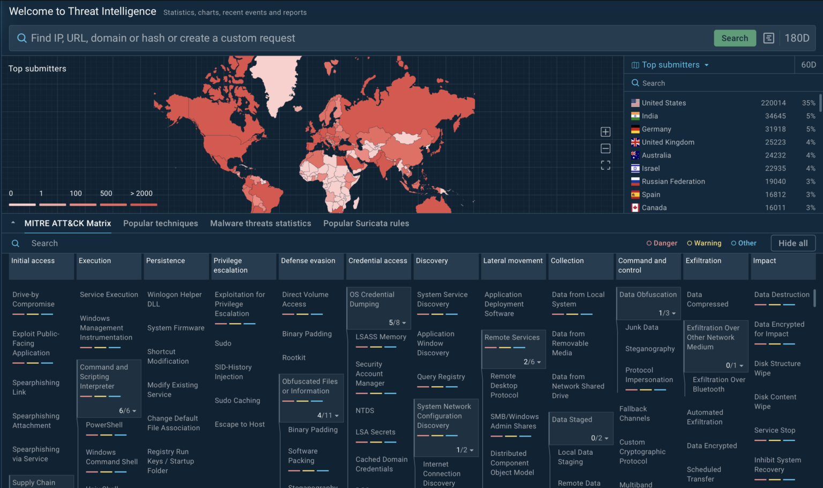
Task: Toggle the Other filter
Action: pos(744,243)
